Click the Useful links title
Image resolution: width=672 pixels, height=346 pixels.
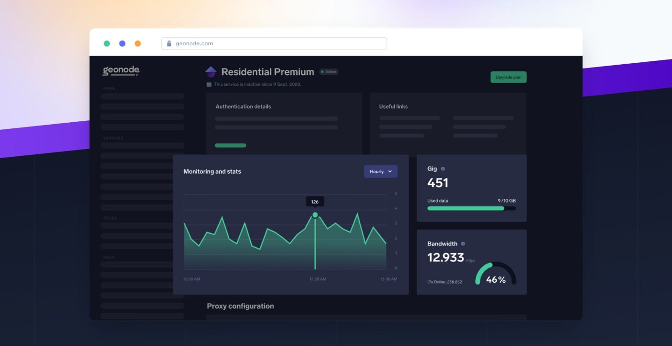393,107
